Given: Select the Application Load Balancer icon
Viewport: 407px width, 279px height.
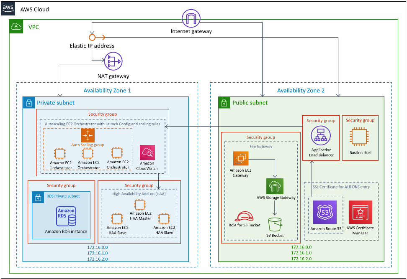Looking at the screenshot, I should (x=321, y=136).
